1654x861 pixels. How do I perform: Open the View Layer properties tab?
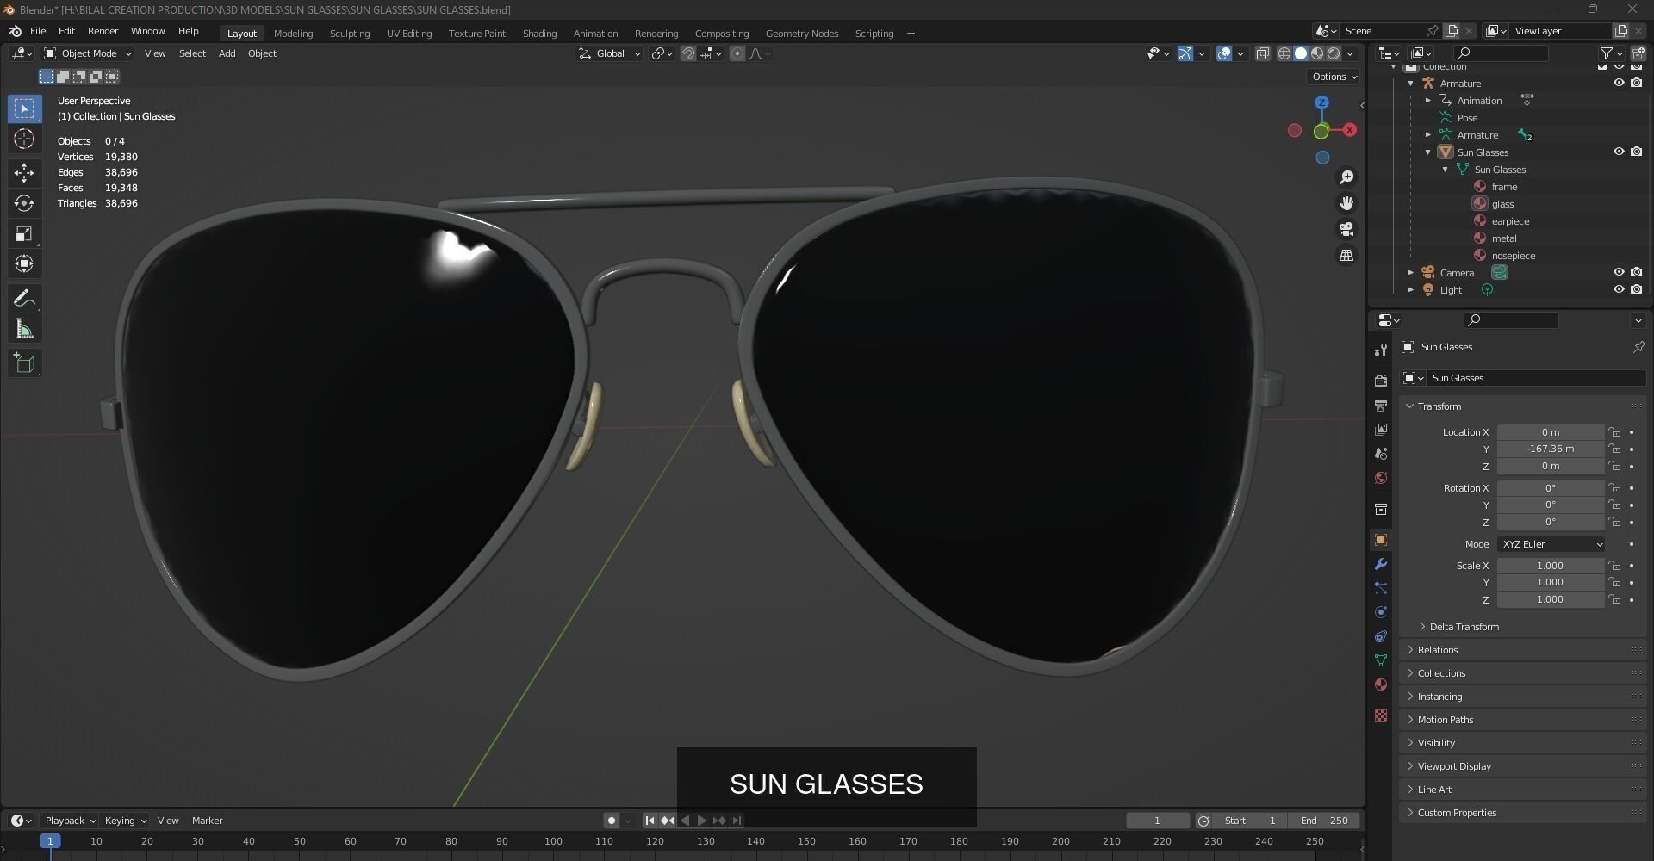click(x=1381, y=429)
